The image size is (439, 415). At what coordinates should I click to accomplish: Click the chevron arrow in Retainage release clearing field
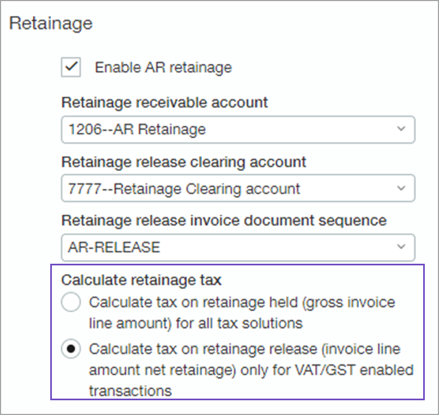tap(401, 189)
